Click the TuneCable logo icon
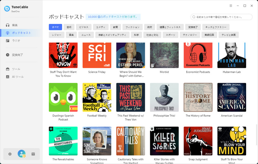 [7, 9]
